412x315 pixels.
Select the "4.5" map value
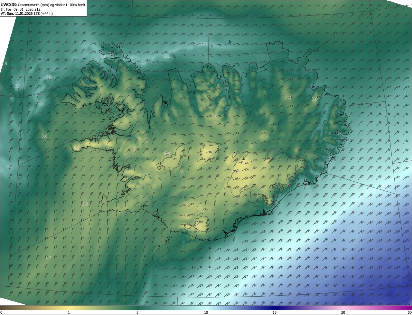[x=4, y=64]
